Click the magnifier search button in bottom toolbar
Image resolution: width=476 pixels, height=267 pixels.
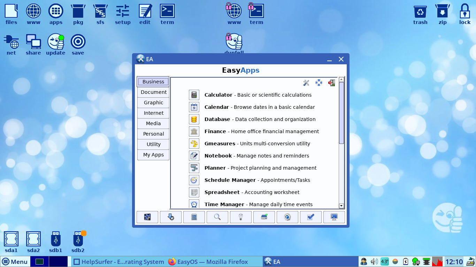pos(217,217)
